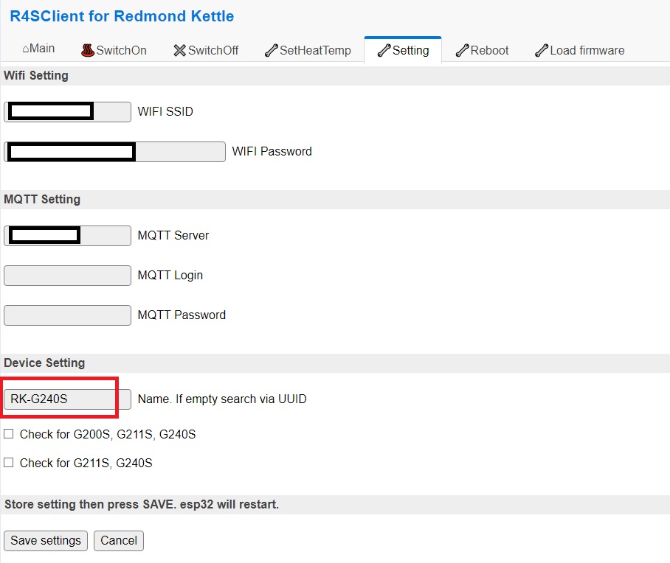Click the wrench icon beside Reboot
670x563 pixels.
463,50
